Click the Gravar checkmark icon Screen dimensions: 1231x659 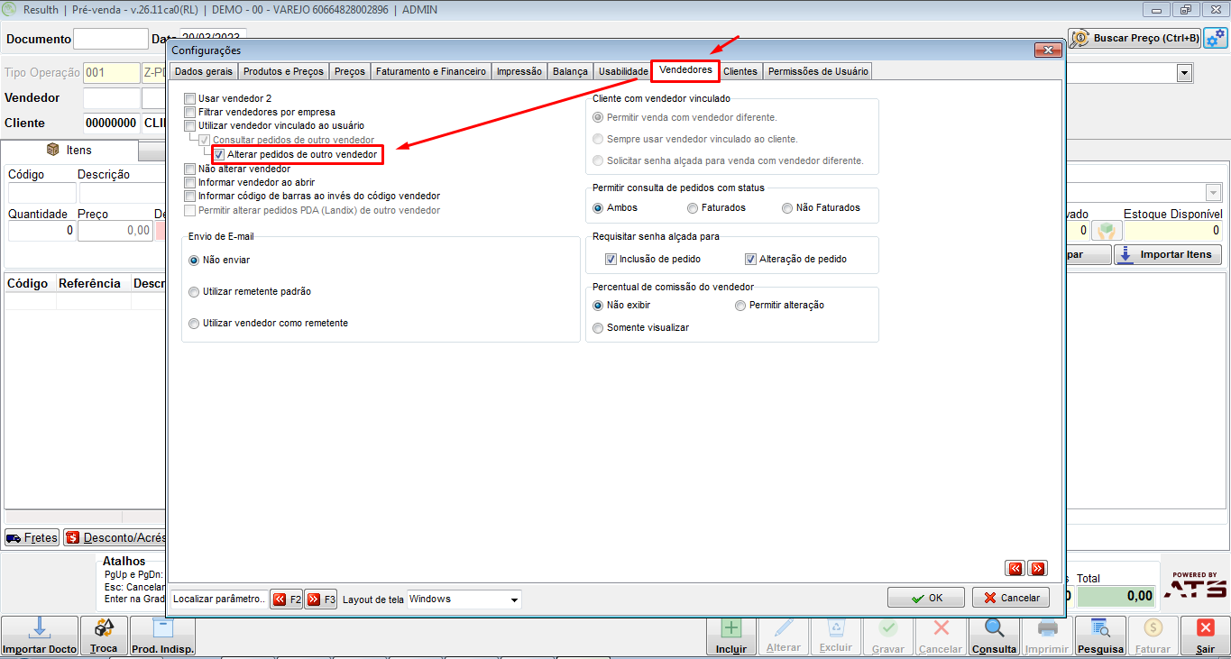(888, 628)
